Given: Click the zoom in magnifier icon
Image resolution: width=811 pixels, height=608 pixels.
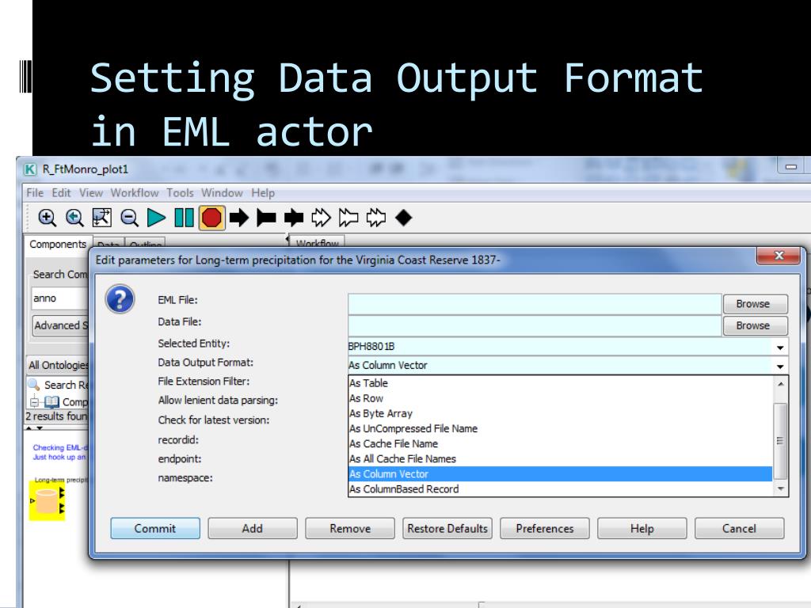Looking at the screenshot, I should pyautogui.click(x=47, y=218).
